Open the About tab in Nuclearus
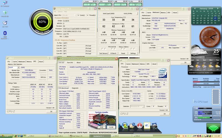 (x=79, y=63)
